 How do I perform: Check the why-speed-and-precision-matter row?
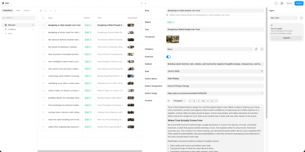coord(44,69)
